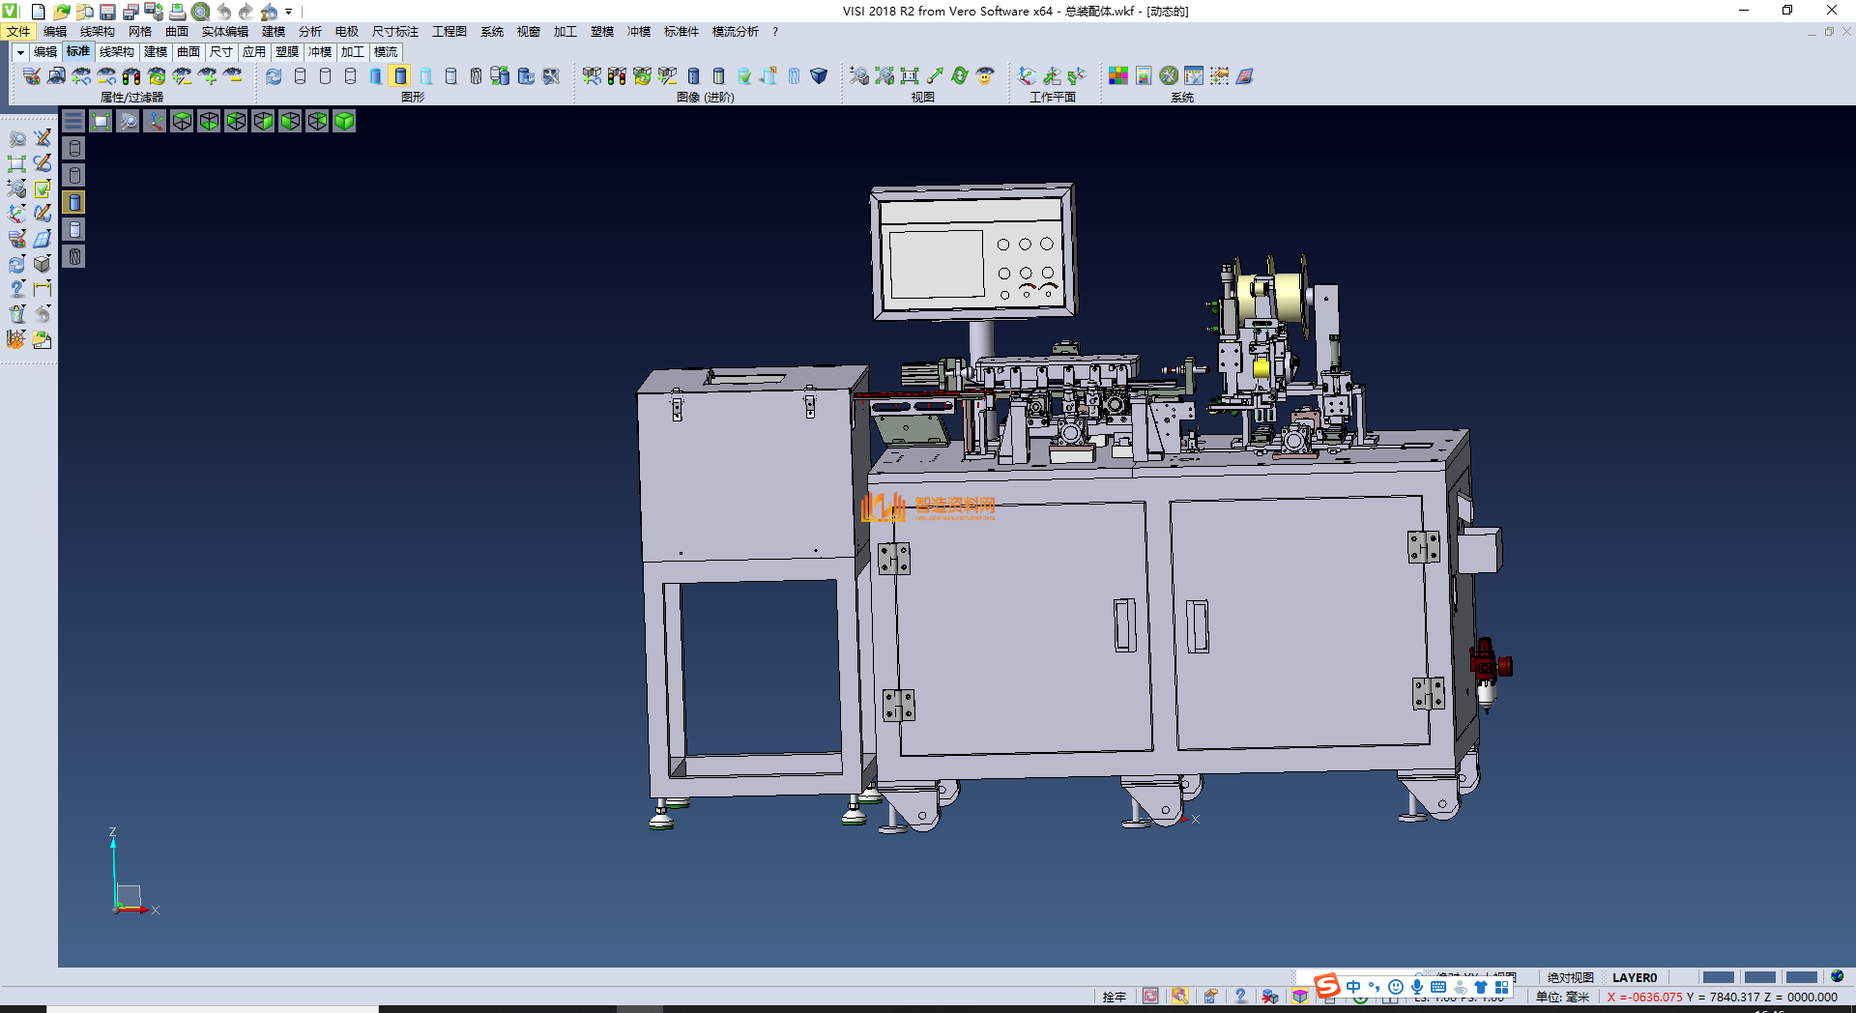Click the zoom 1:1 view icon
1856x1013 pixels.
[910, 75]
